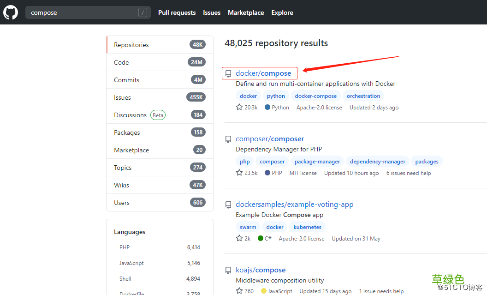Open the composer/composer repository link
This screenshot has width=487, height=295.
tap(270, 139)
